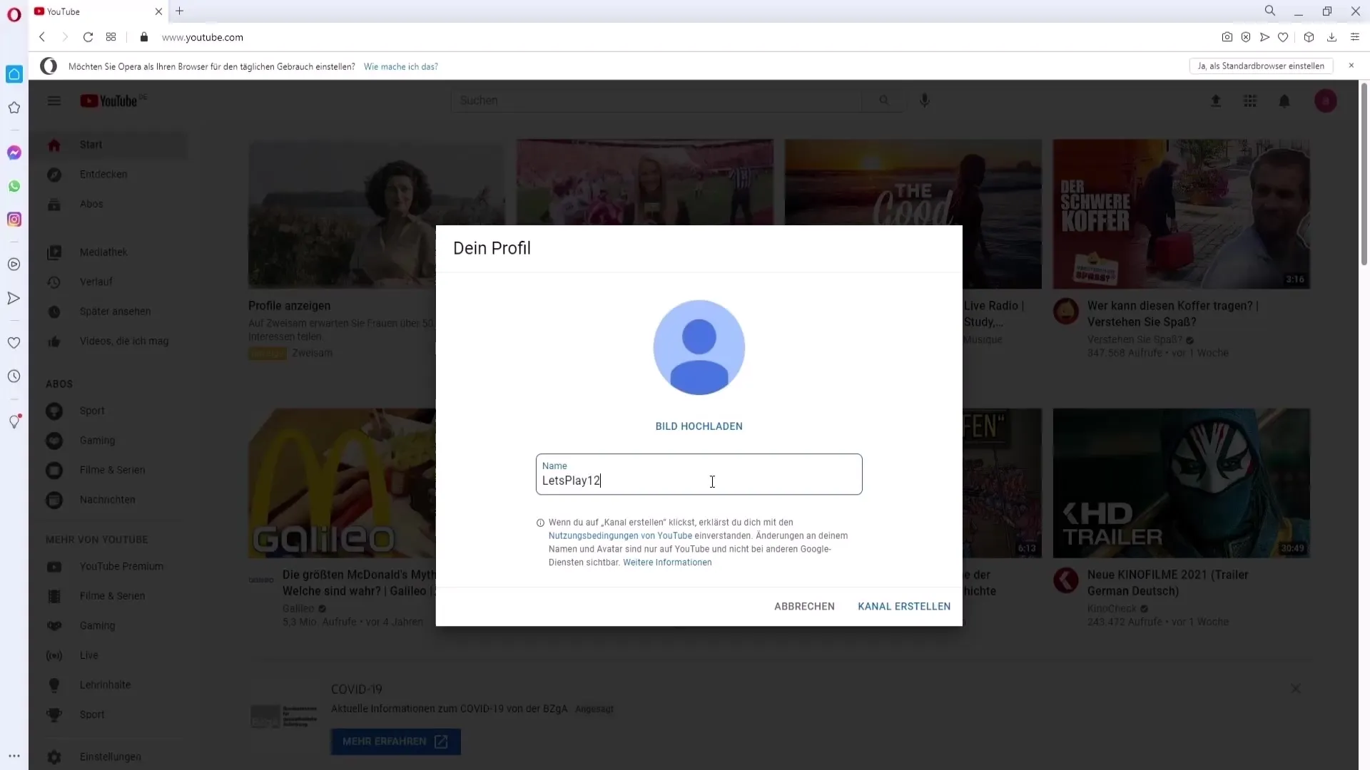
Task: Open Wie mache ich das? link
Action: point(401,66)
